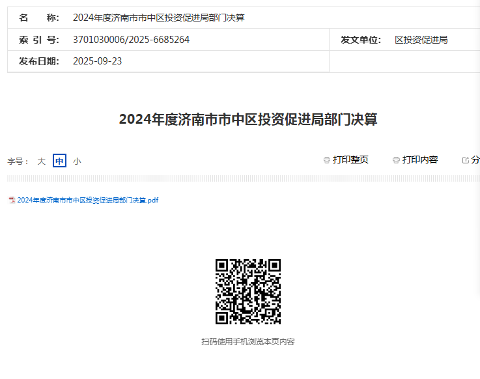This screenshot has height=379, width=480.
Task: Open the 2024年度济南市市中区投资促进局部门决算.pdf link
Action: click(88, 200)
